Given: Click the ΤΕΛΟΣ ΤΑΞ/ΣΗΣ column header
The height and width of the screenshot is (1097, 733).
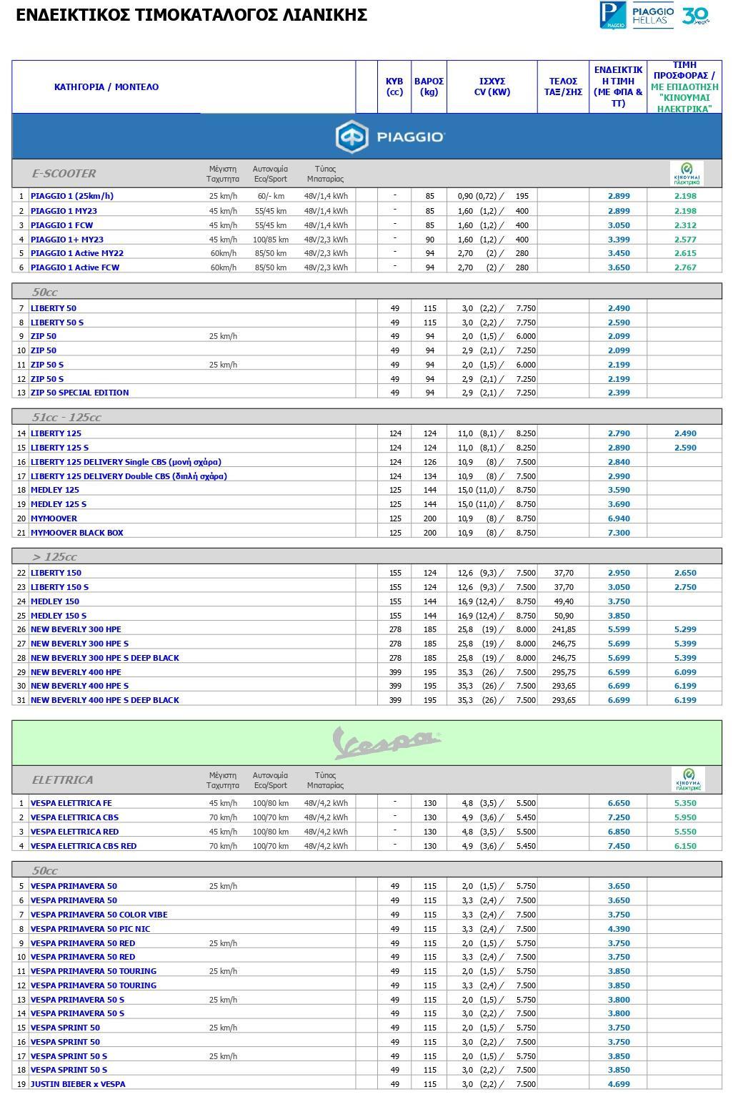Looking at the screenshot, I should pos(563,87).
